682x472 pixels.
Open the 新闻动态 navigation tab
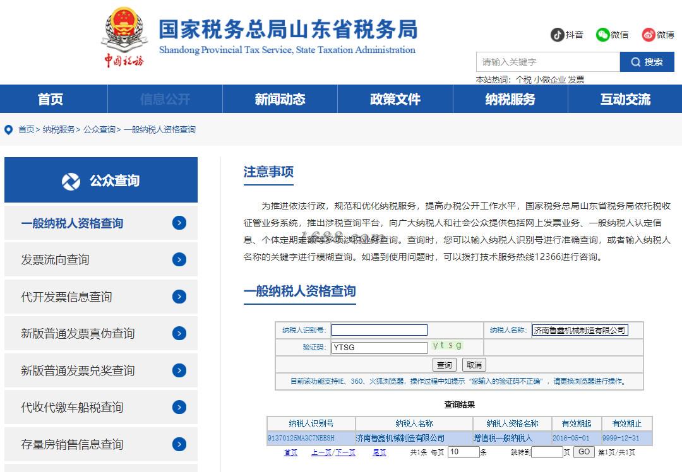280,99
